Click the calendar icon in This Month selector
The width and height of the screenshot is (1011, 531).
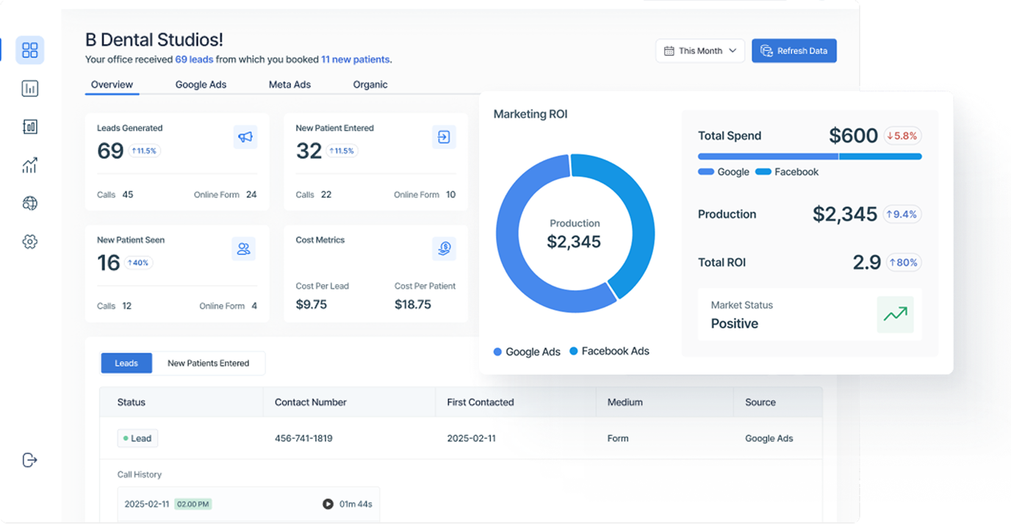coord(669,51)
